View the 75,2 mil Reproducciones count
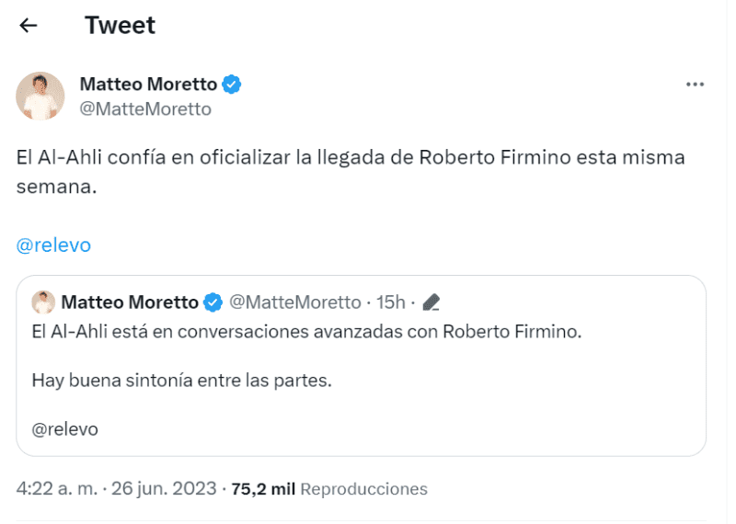Image resolution: width=736 pixels, height=524 pixels. click(x=328, y=488)
